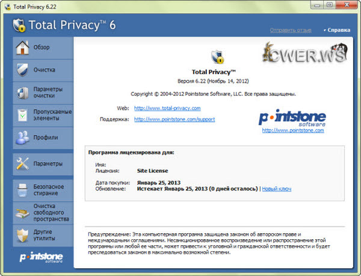Viewport: 361px width, 276px height.
Task: Click the Пропускаемые элементы checklist icon
Action: (x=22, y=115)
